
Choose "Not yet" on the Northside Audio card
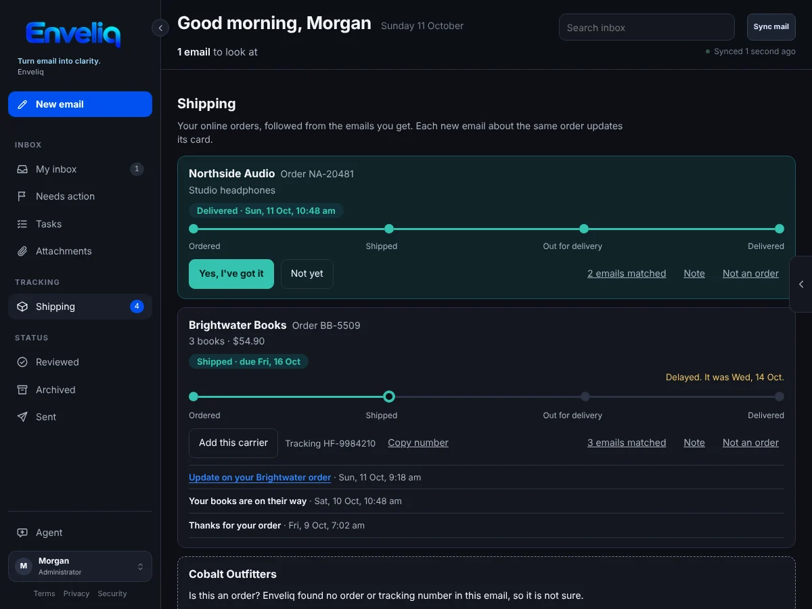pyautogui.click(x=307, y=274)
